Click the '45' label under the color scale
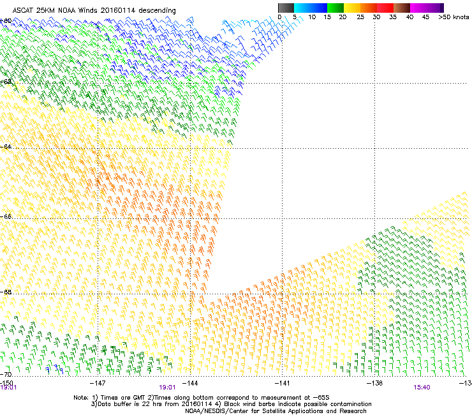Viewport: 472px width, 415px height. pos(425,17)
